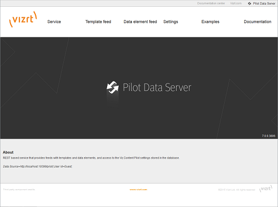The width and height of the screenshot is (278, 207).
Task: Click the Pilot Data Server icon in top bar
Action: [250, 4]
